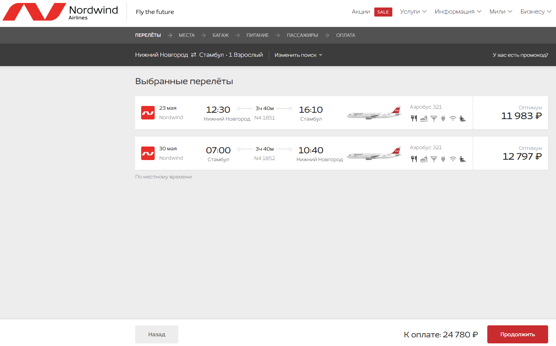Click the cocktail drinks icon on flight N4 1851
556x346 pixels.
click(x=434, y=118)
